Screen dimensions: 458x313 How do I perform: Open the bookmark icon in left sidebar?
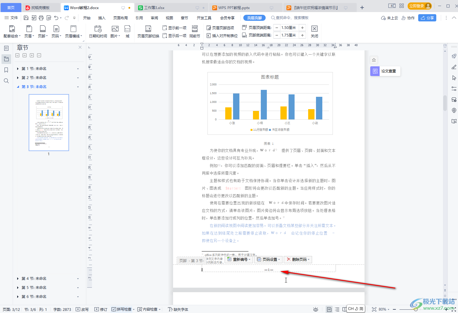pos(6,70)
